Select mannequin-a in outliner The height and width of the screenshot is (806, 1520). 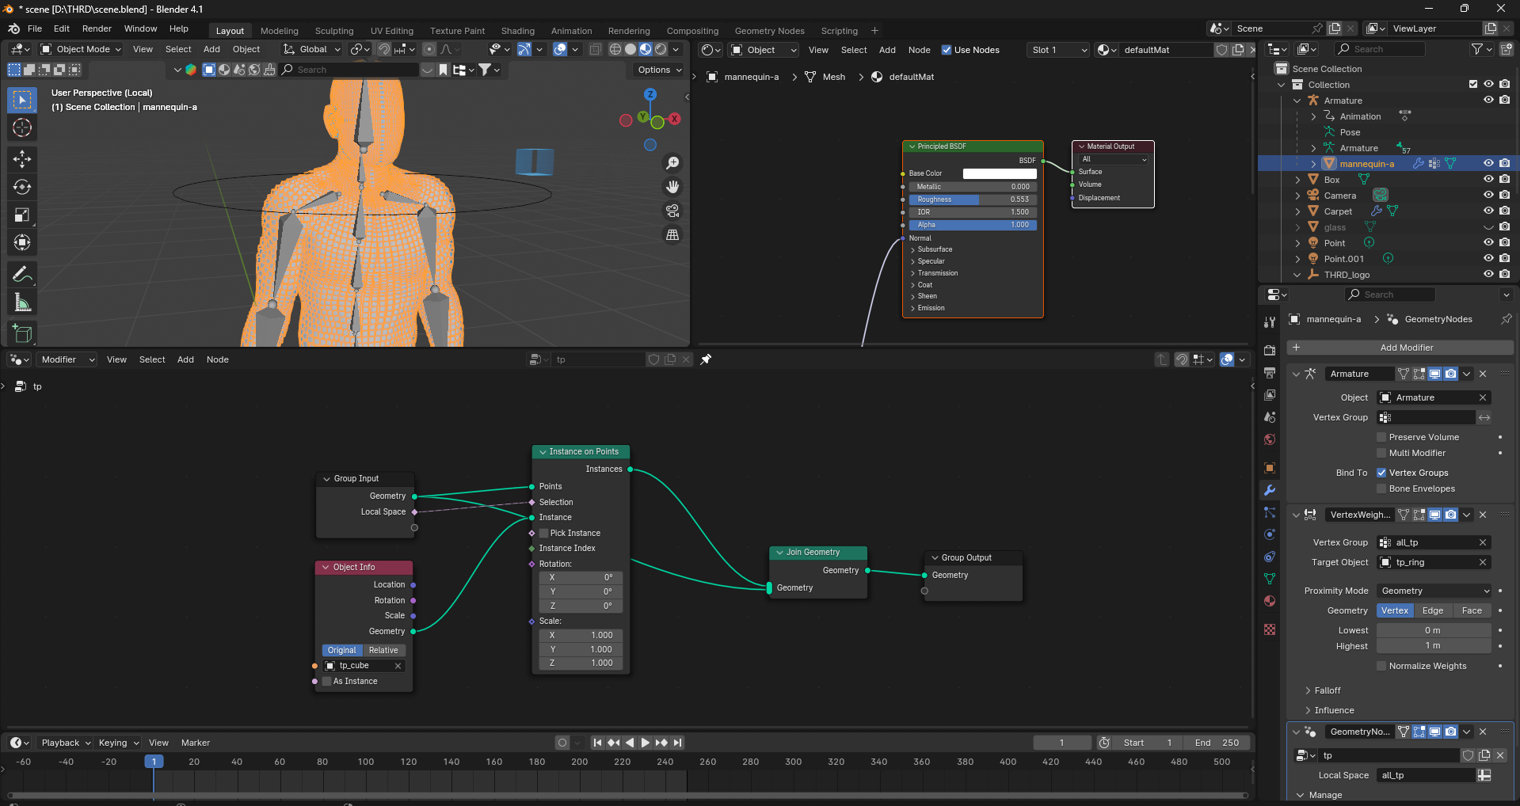[x=1366, y=164]
